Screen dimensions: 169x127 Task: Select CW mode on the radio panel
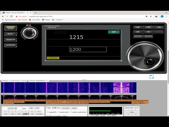159,27
